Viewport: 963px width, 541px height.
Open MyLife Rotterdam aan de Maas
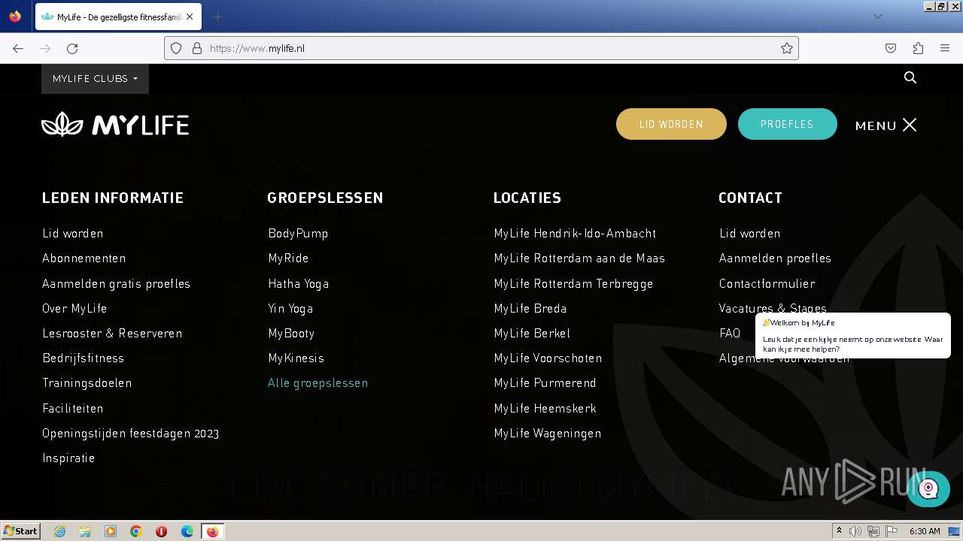pos(579,258)
